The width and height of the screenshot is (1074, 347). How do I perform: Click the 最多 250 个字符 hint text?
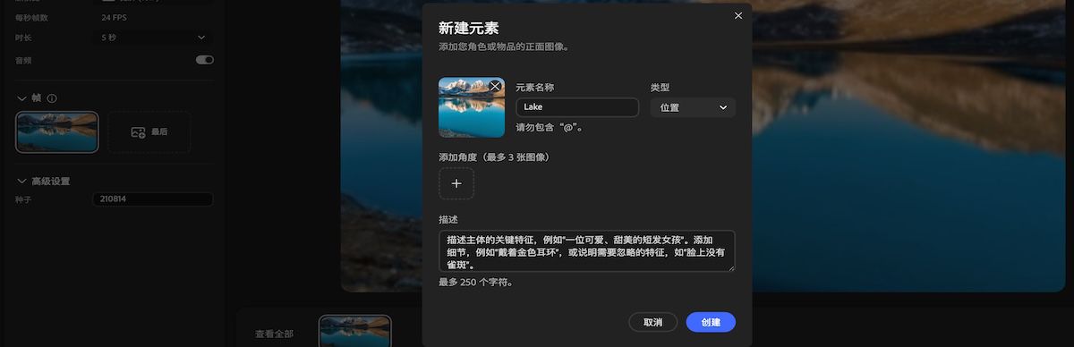475,282
